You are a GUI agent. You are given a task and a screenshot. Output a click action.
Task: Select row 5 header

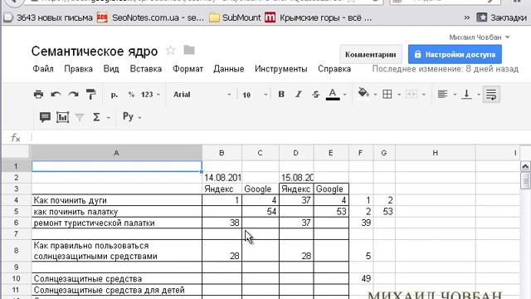point(16,212)
